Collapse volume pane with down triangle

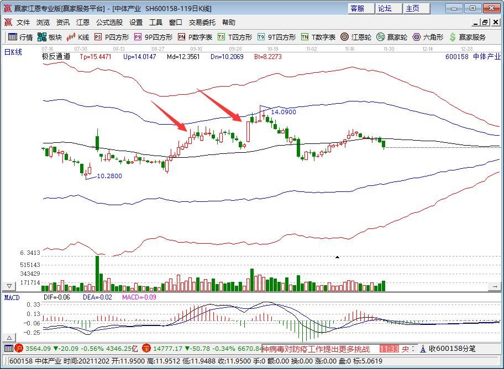(9, 286)
